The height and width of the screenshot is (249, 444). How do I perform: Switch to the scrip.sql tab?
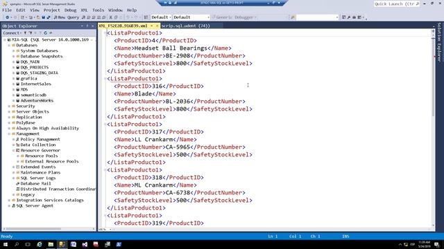(186, 26)
